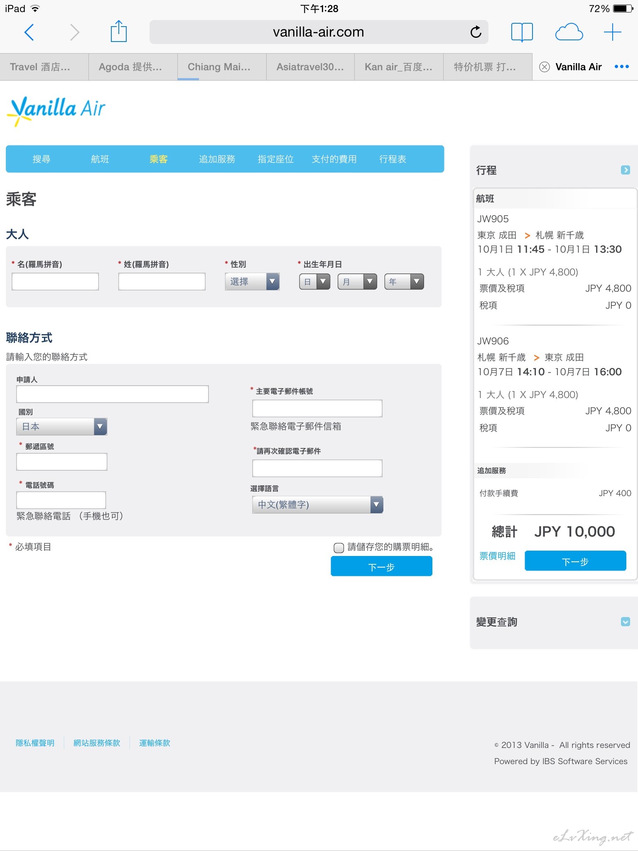
Task: Focus the 電話號碼 input field
Action: (x=61, y=500)
